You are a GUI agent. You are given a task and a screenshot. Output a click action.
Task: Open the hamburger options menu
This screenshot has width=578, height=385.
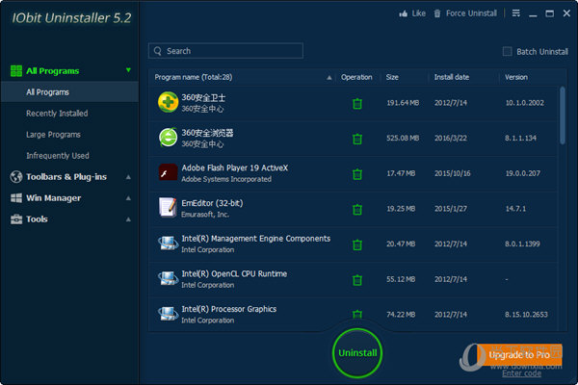[x=516, y=13]
